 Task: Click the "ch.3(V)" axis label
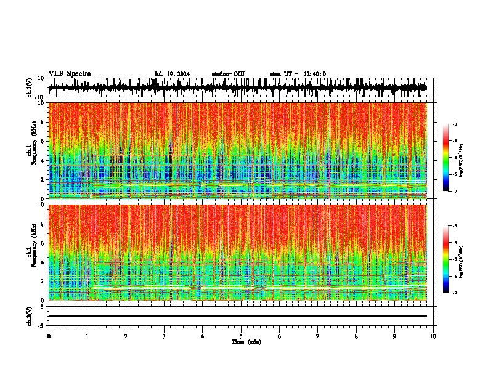[x=30, y=316]
